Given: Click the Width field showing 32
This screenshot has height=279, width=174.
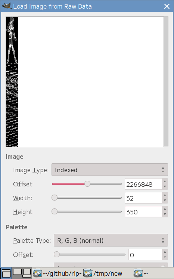Looking at the screenshot, I should click(x=143, y=198).
